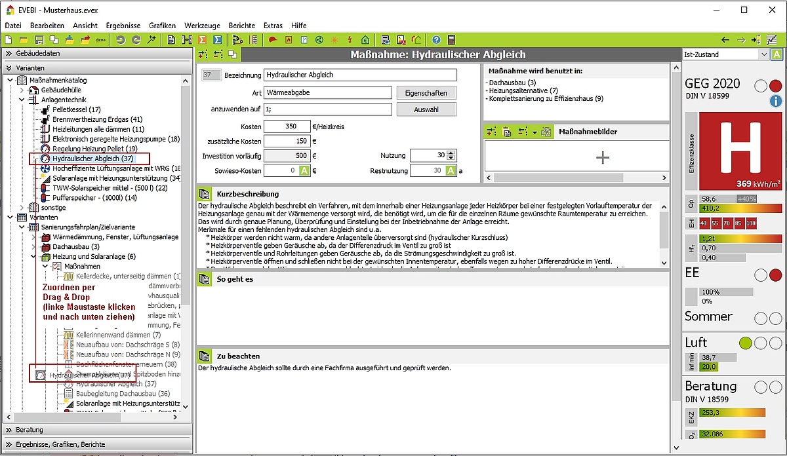Select Pufferspeicher - (1000l) (14) in the tree

[94, 197]
